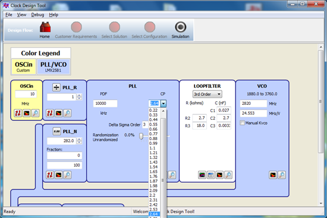Image resolution: width=327 pixels, height=218 pixels.
Task: Click the Fraction denominator field showing 100
Action: [64, 165]
